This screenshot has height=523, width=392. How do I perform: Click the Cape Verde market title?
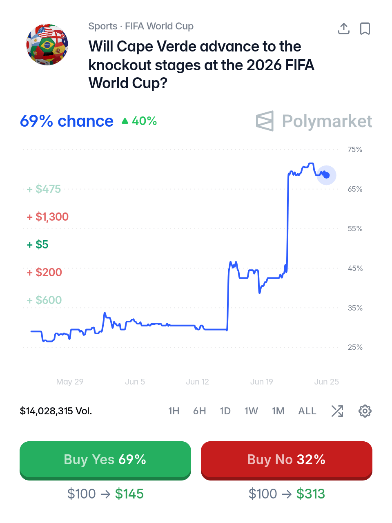pyautogui.click(x=201, y=65)
